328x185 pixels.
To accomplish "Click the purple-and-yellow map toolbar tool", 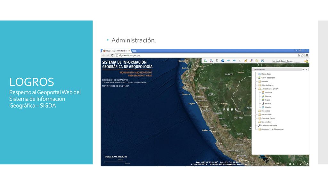I will click(251, 61).
